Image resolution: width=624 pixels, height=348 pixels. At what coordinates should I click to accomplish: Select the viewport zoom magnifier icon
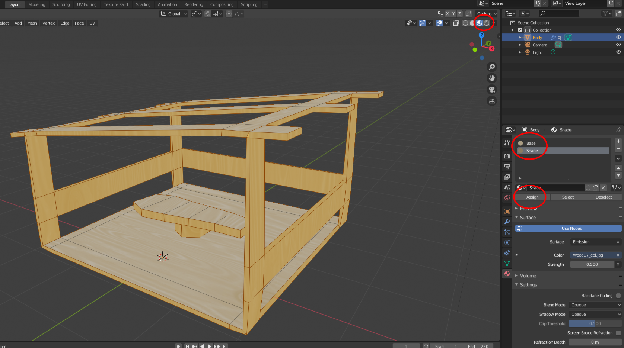[492, 67]
